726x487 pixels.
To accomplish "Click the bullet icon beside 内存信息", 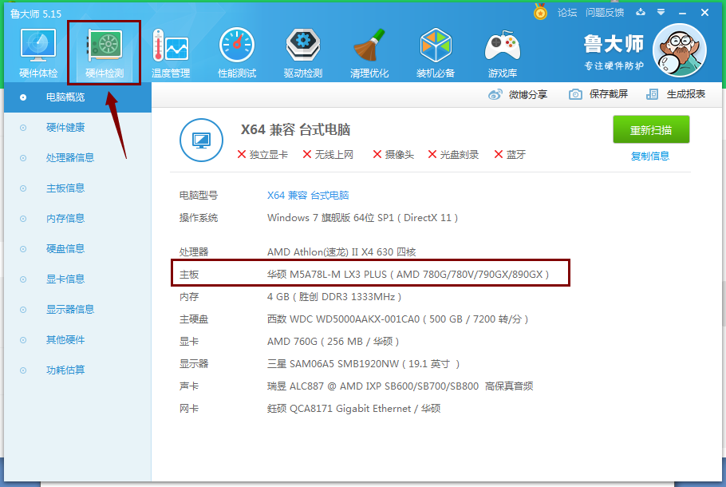I will click(x=23, y=219).
